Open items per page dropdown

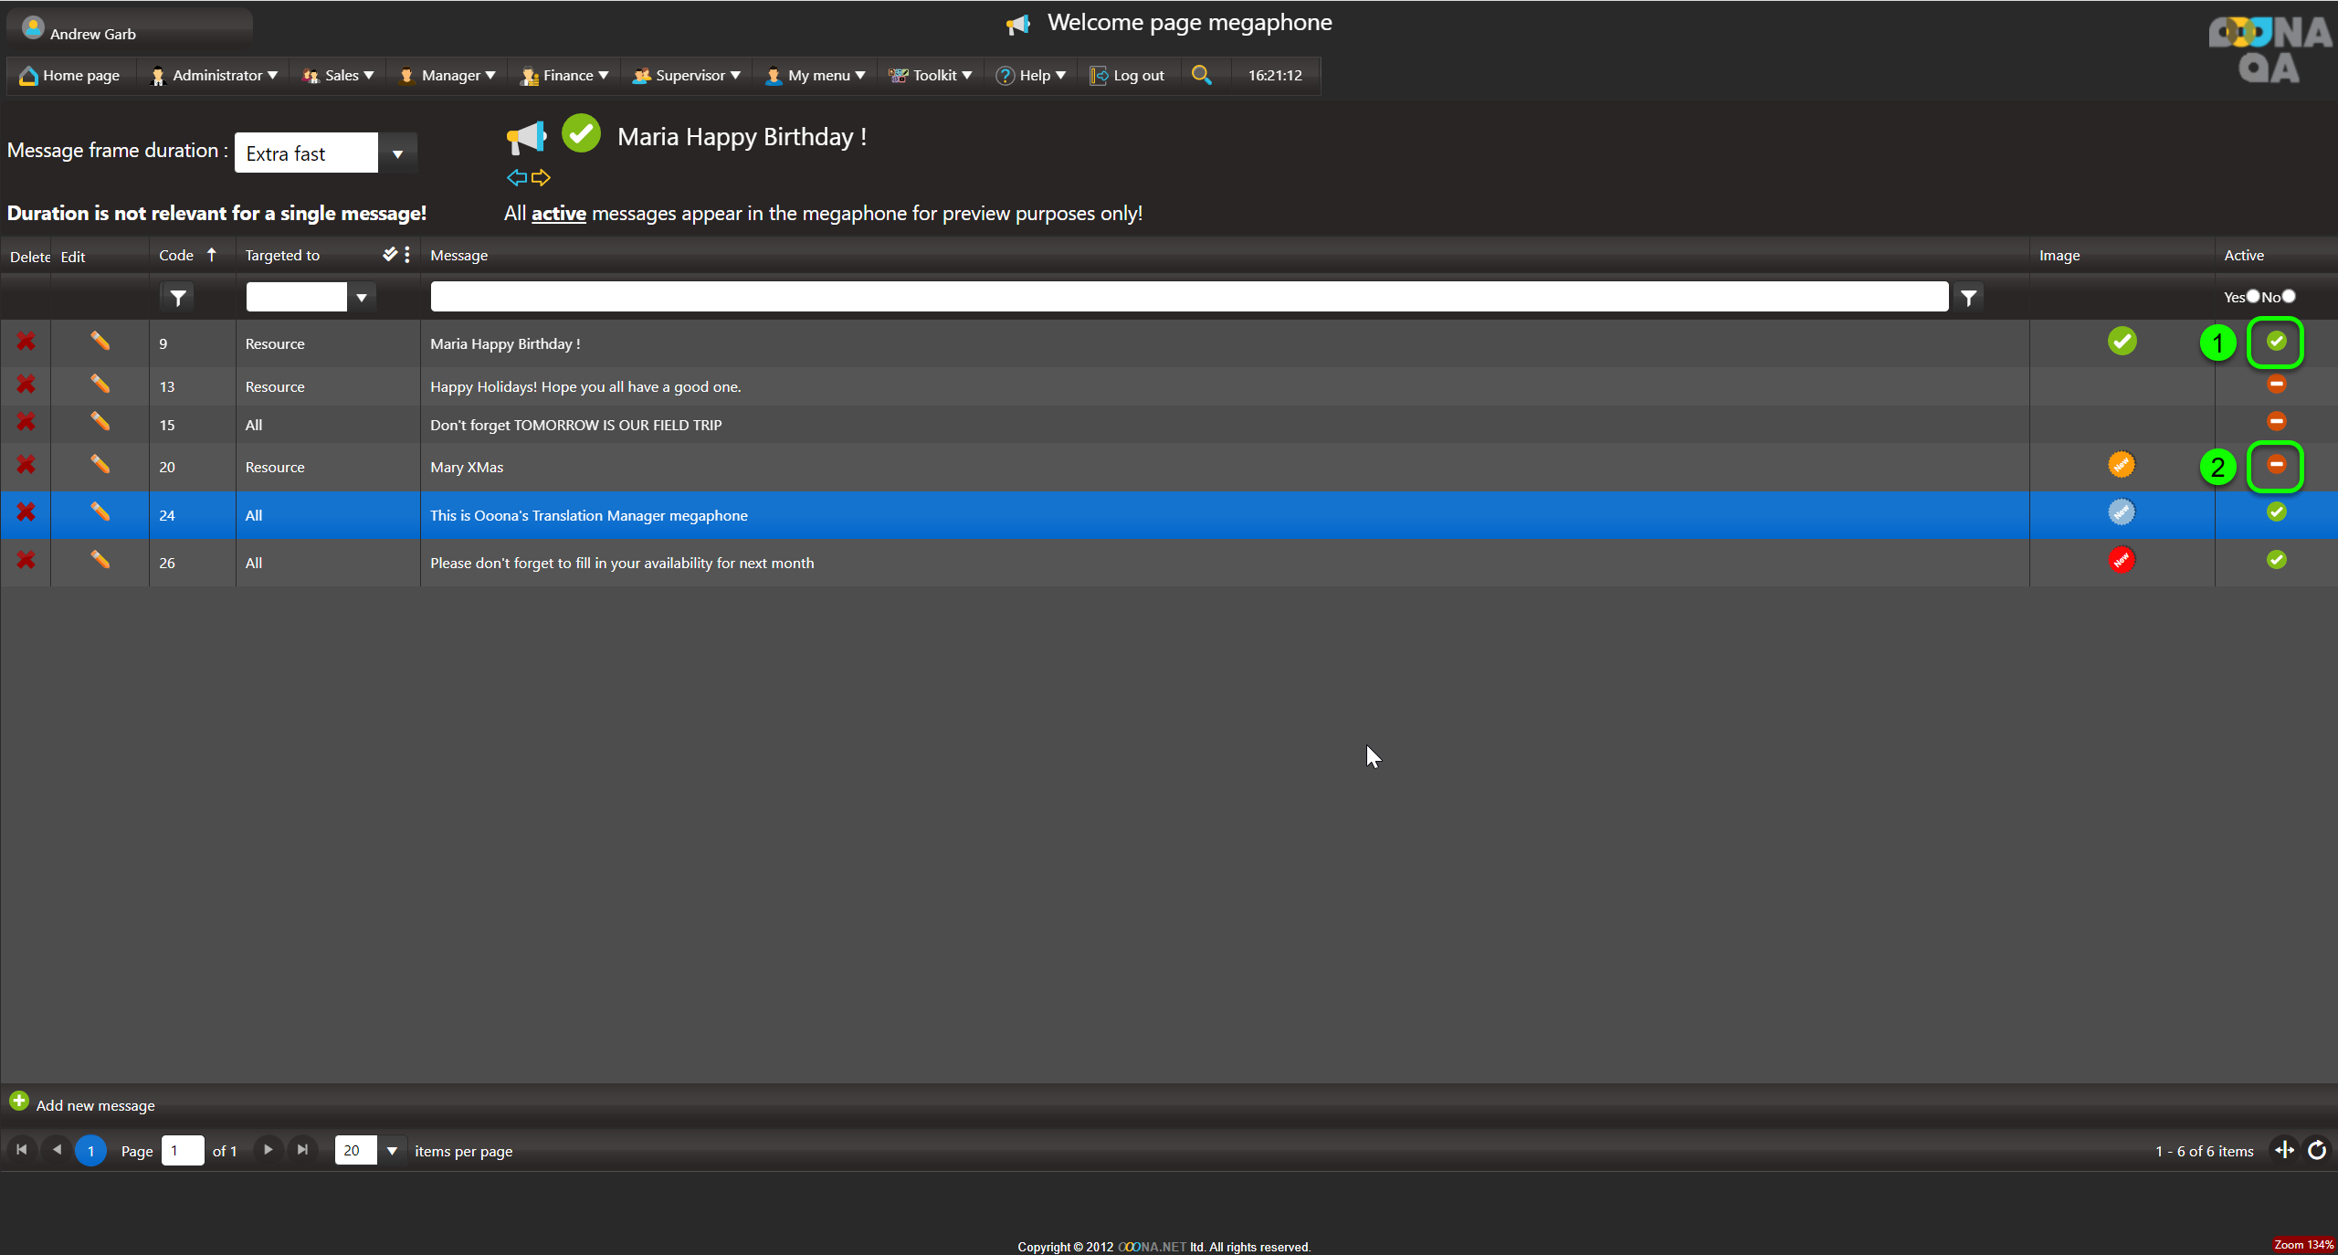click(392, 1151)
